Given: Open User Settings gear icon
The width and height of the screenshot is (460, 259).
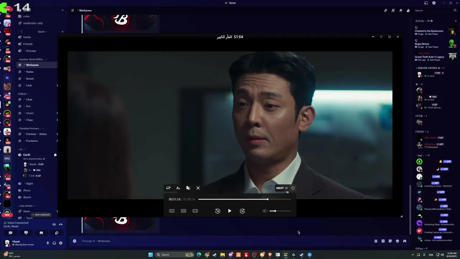Looking at the screenshot, I should pos(61,243).
